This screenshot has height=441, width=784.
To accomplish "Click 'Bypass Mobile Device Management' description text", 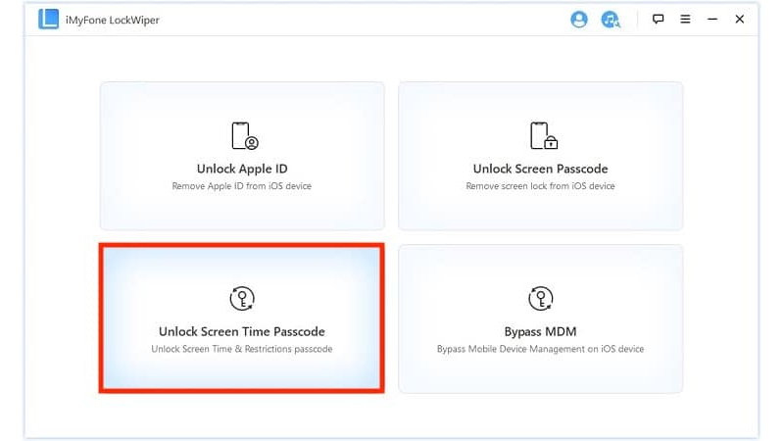I will coord(540,349).
